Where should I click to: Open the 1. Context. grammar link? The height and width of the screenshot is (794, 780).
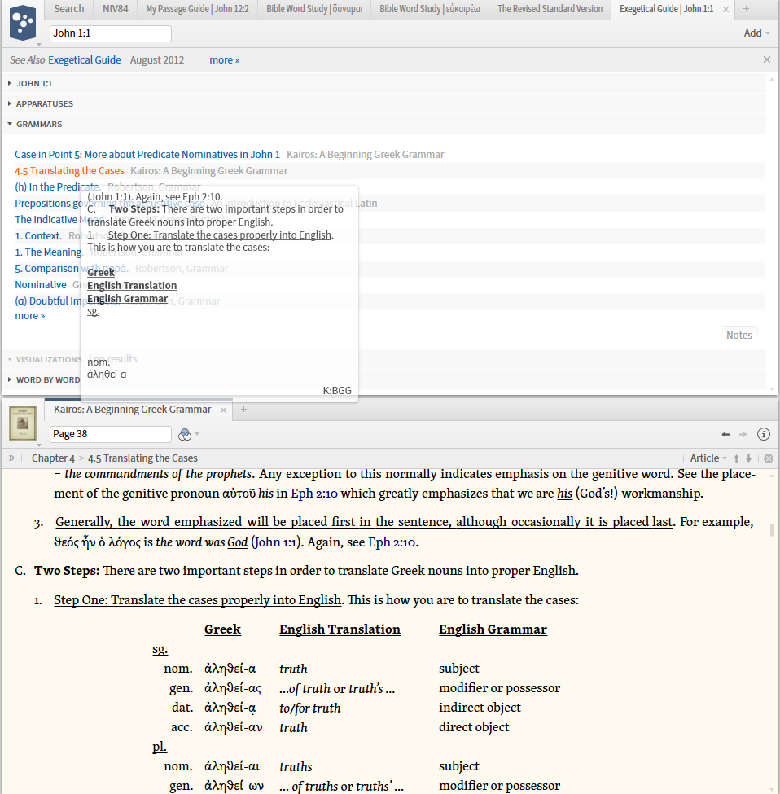click(38, 236)
